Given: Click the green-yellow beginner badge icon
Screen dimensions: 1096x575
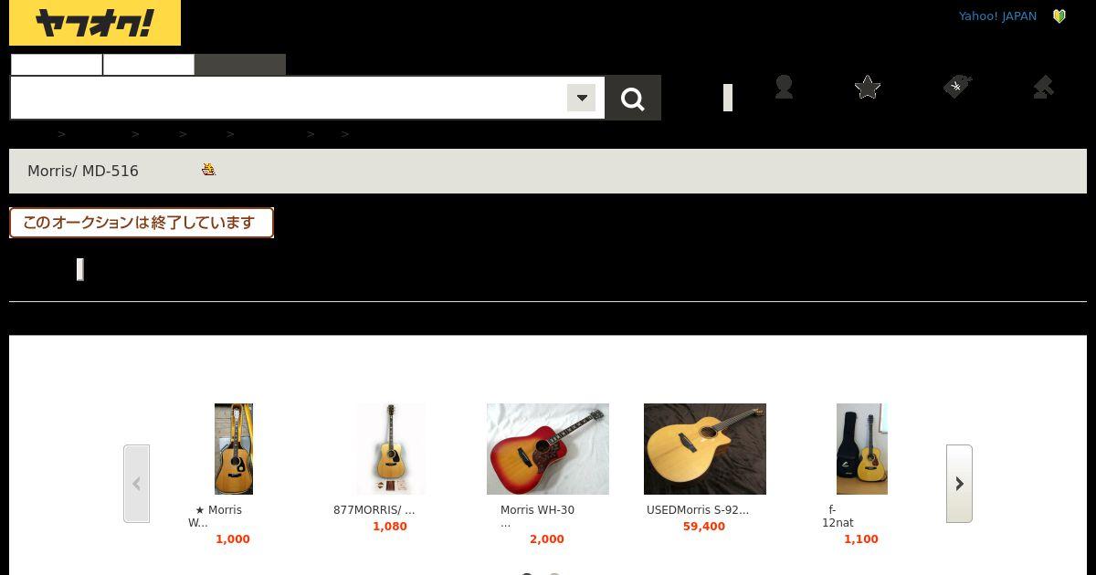Looking at the screenshot, I should pos(1059,16).
